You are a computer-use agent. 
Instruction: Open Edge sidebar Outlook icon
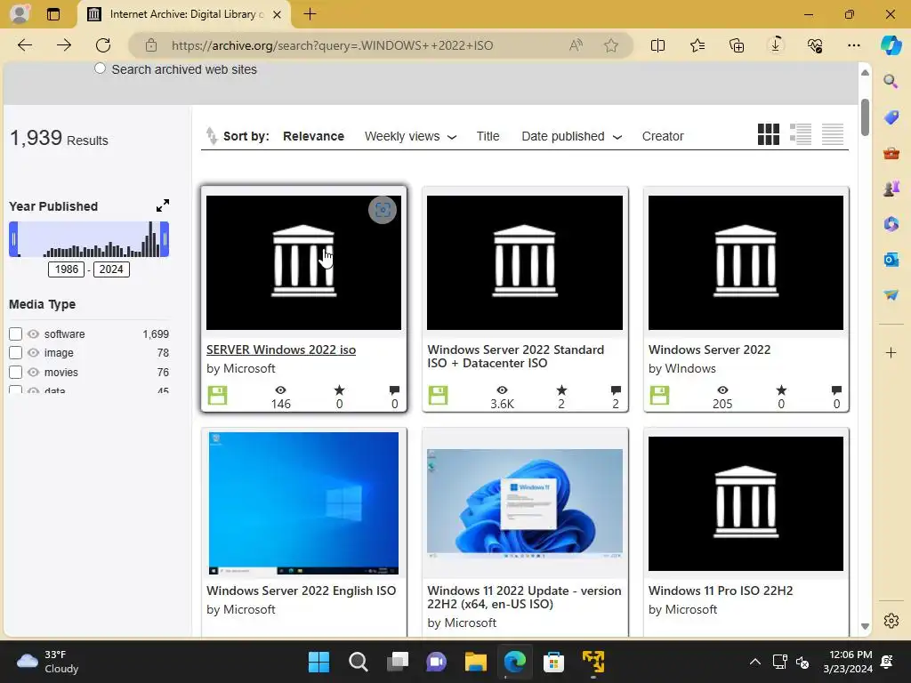891,259
